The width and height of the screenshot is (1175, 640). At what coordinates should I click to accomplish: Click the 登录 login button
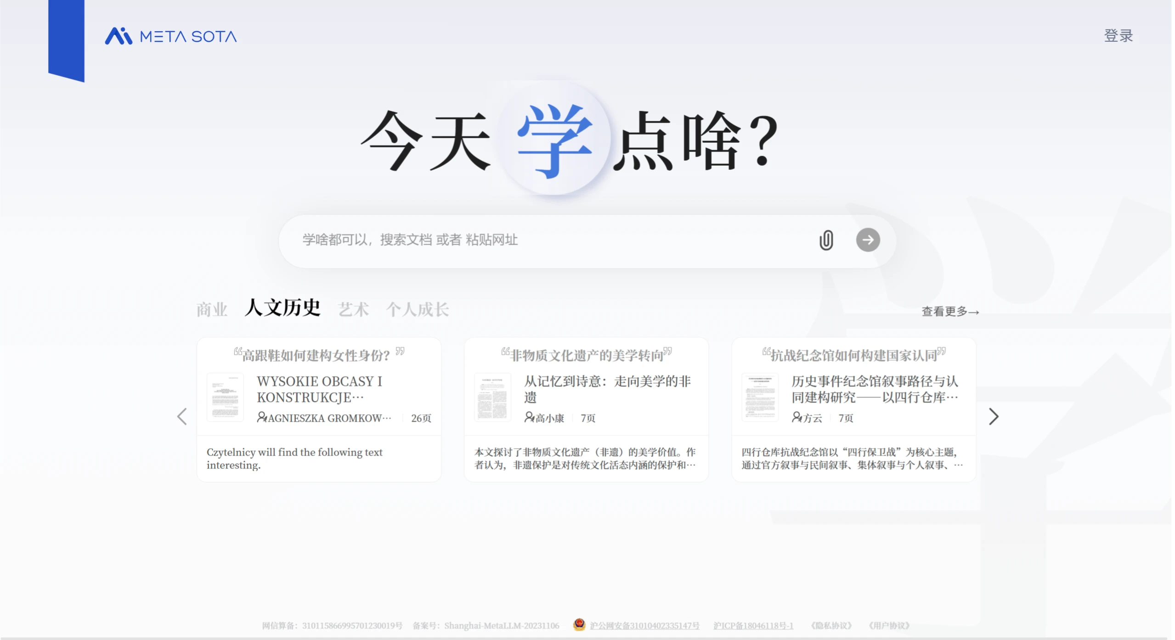click(x=1118, y=35)
